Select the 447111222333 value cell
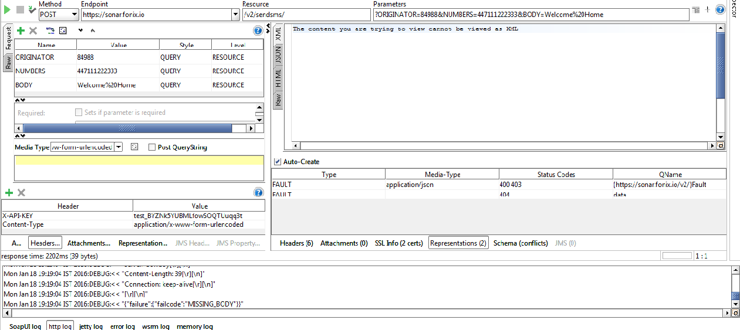 [118, 71]
